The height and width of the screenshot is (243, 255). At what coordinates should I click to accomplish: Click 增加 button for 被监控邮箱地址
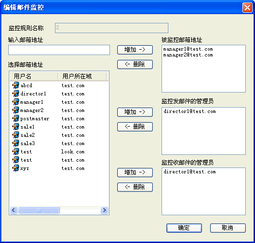pyautogui.click(x=135, y=50)
